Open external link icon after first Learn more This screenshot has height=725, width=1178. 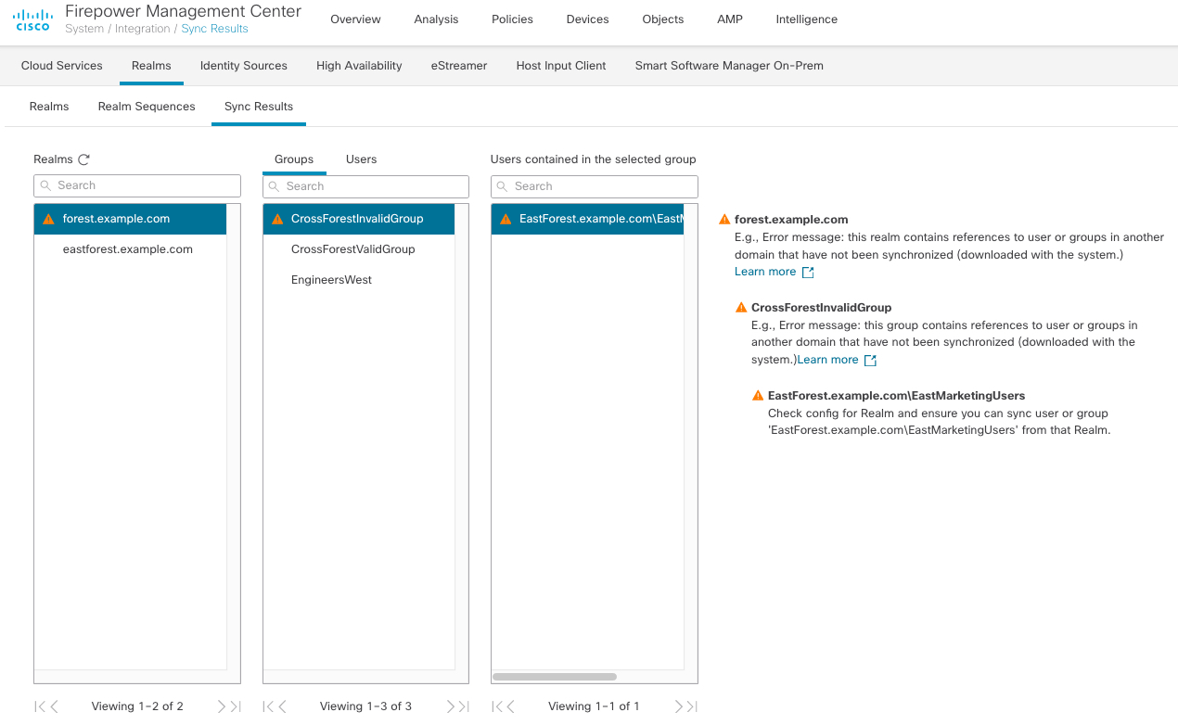808,273
